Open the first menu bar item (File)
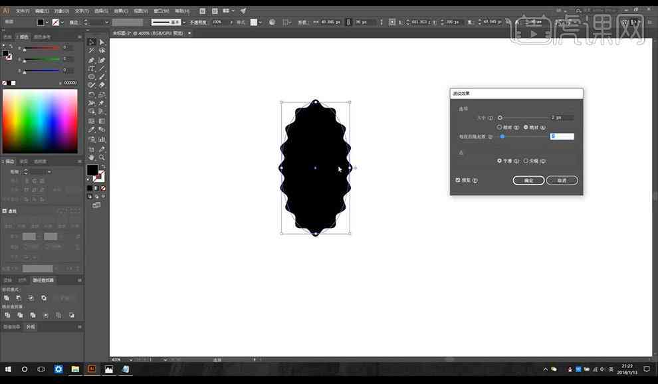The width and height of the screenshot is (658, 384). point(23,11)
